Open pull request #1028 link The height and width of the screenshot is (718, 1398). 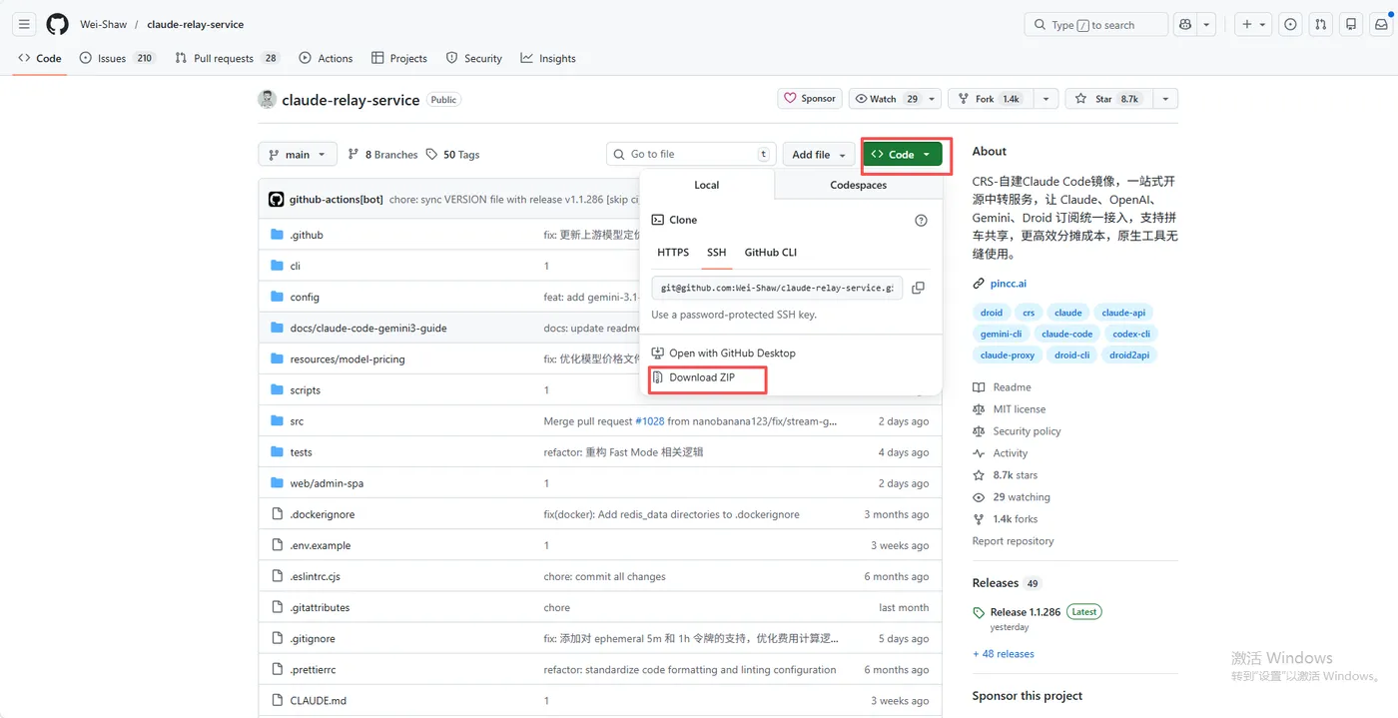pos(650,421)
